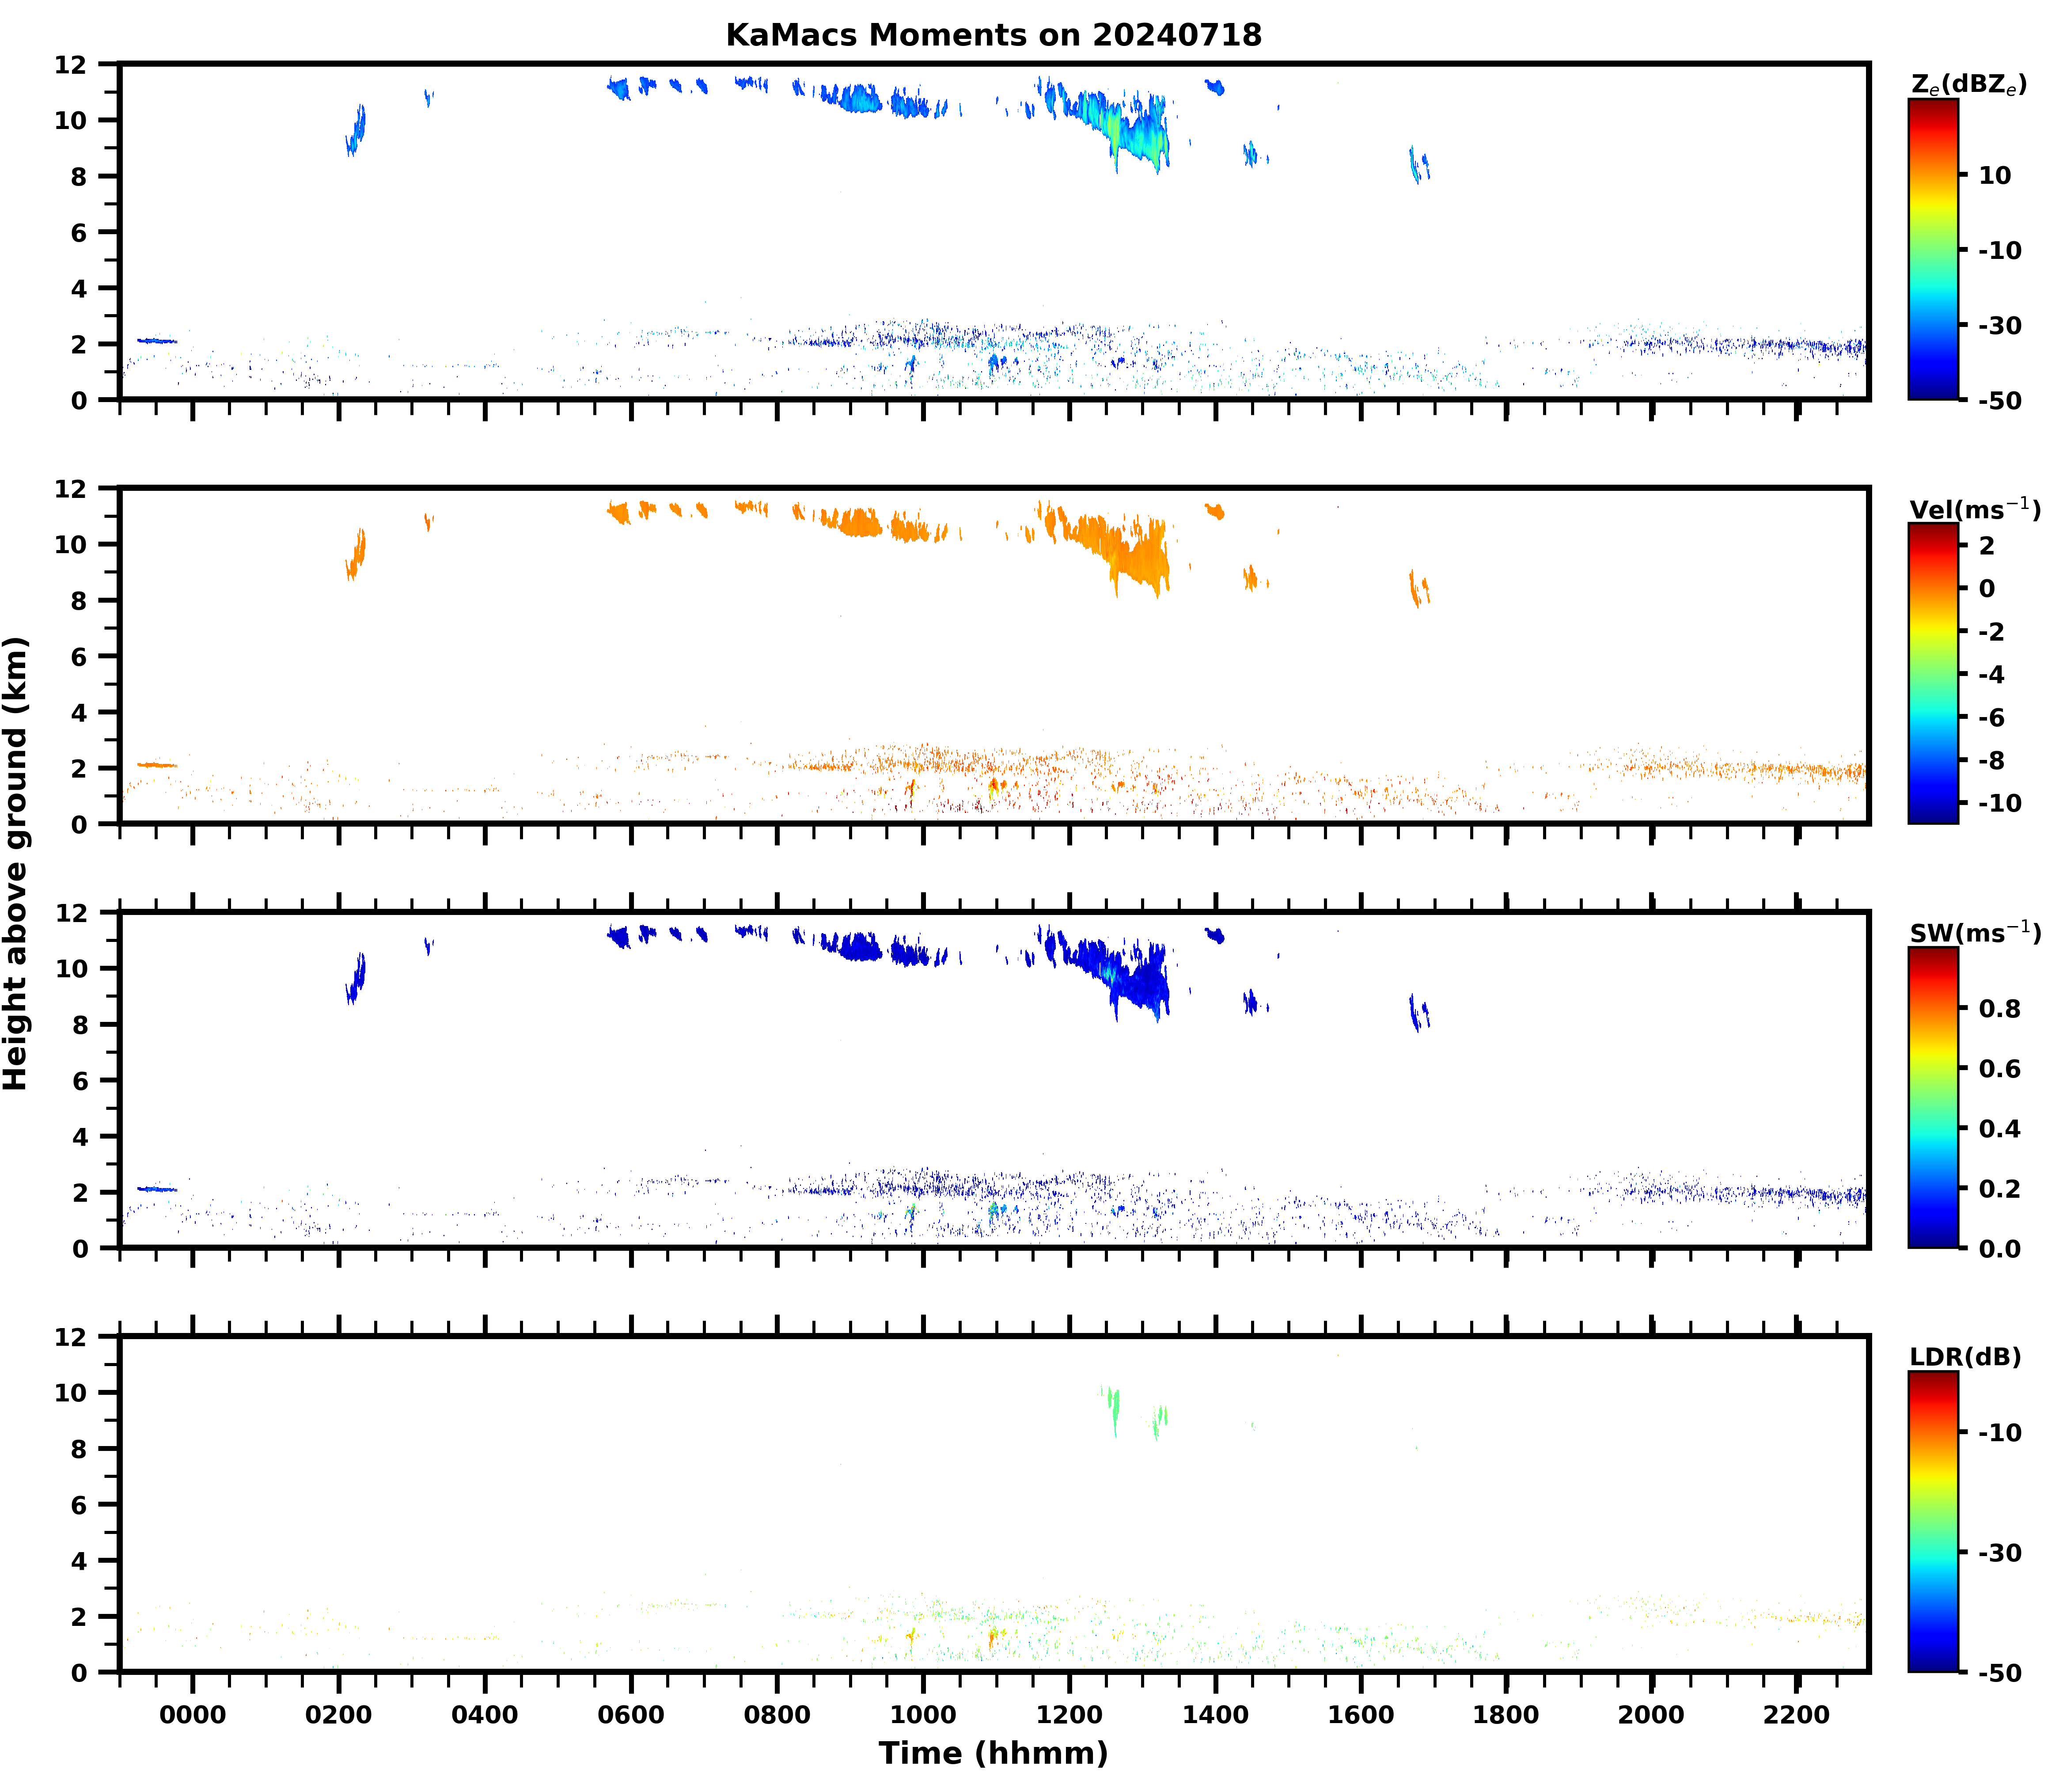Click the 1200 time tick label
The image size is (2063, 1792).
1069,1715
